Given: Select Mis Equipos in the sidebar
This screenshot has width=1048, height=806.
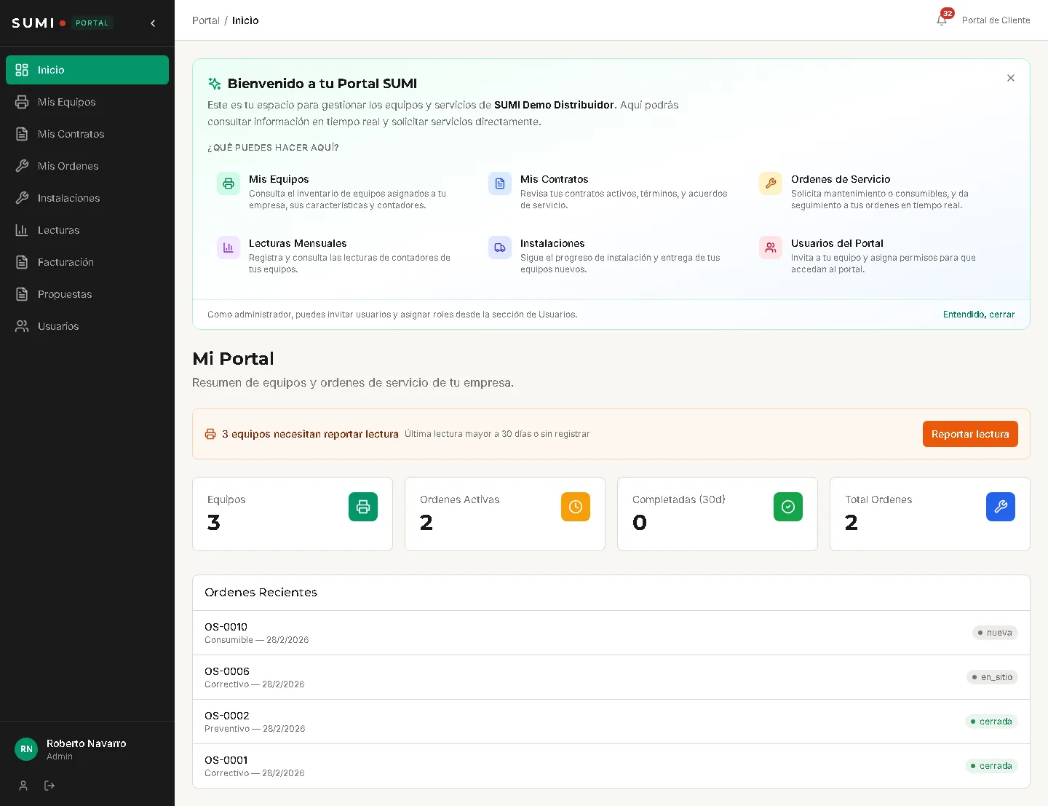Looking at the screenshot, I should (67, 102).
